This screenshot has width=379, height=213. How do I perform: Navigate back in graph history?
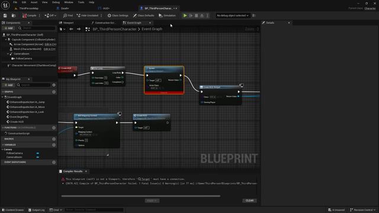(71, 29)
